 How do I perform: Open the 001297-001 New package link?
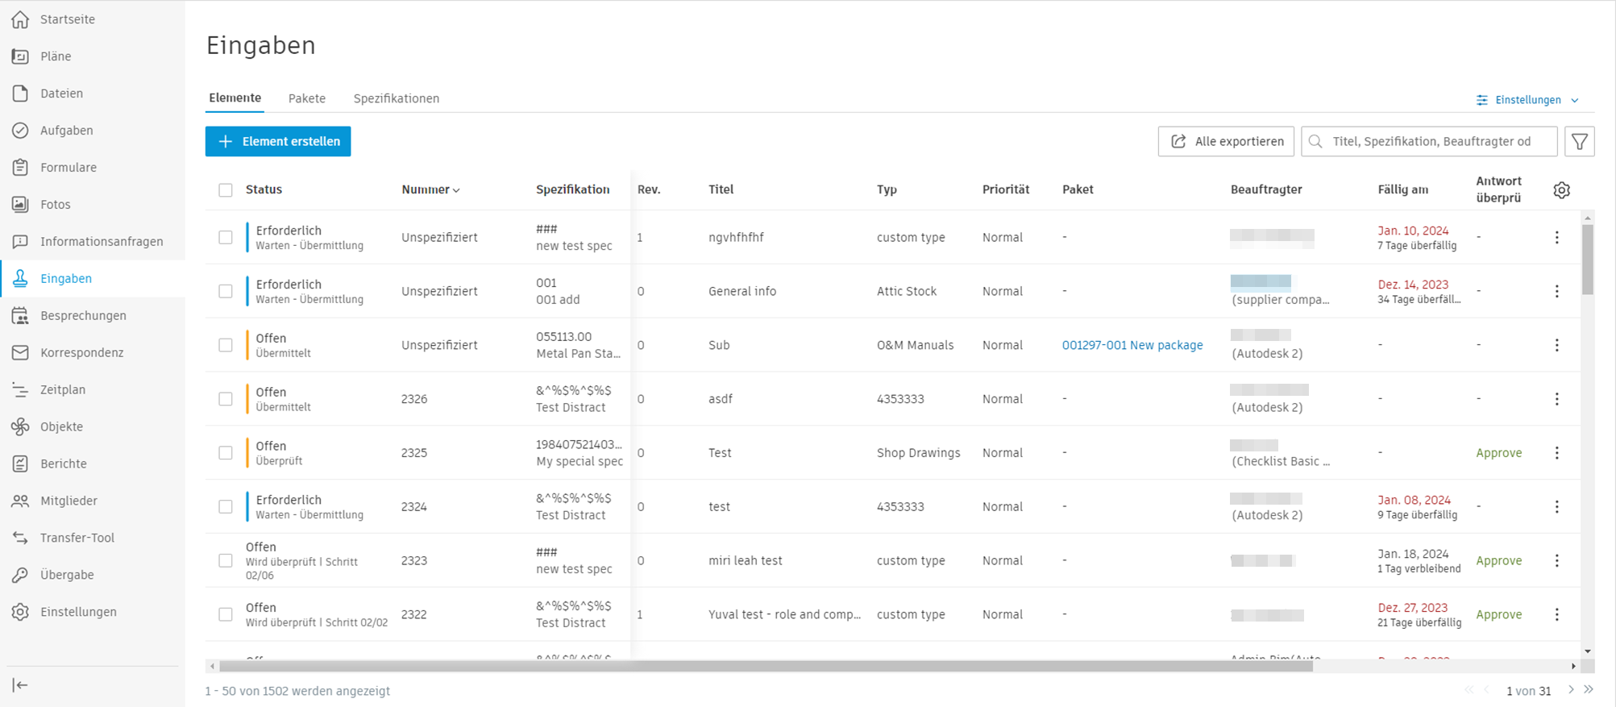(1132, 345)
